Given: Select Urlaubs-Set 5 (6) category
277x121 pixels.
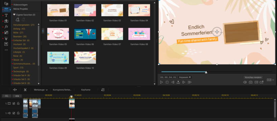Looking at the screenshot, I should click(x=22, y=79).
